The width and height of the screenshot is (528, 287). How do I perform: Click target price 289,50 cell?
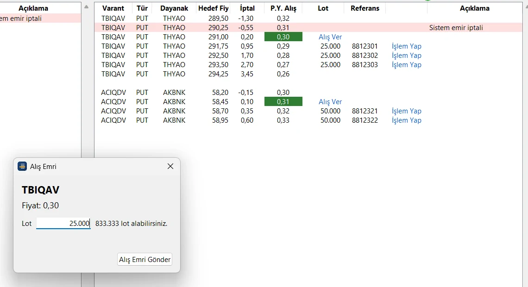click(x=218, y=19)
